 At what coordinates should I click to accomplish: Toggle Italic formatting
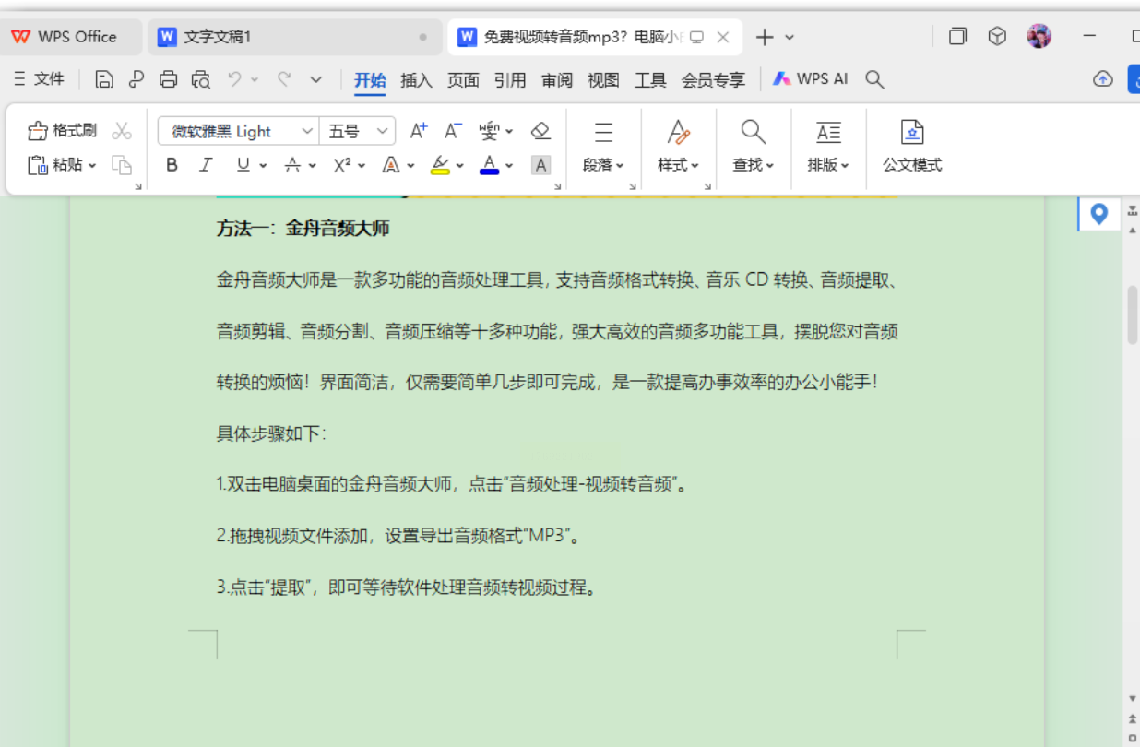point(206,165)
